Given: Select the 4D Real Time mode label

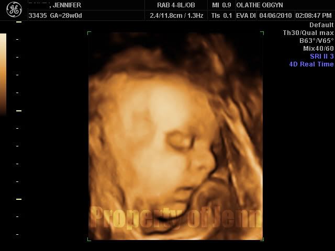Looking at the screenshot, I should [311, 64].
